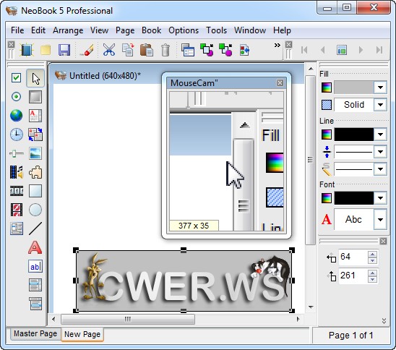396x350 pixels.
Task: Select the Track Bar slider tool
Action: coord(17,153)
